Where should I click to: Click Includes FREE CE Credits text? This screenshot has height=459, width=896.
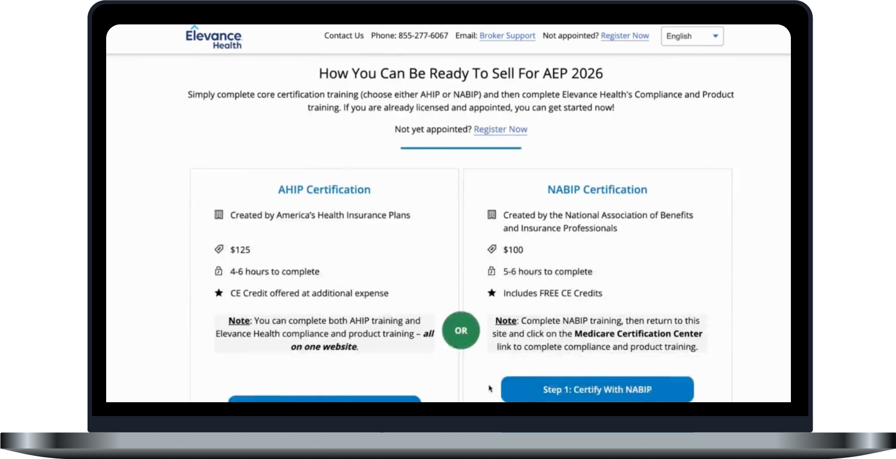[553, 293]
